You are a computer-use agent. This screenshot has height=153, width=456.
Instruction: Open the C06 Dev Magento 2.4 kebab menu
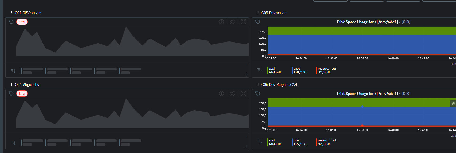(x=258, y=84)
